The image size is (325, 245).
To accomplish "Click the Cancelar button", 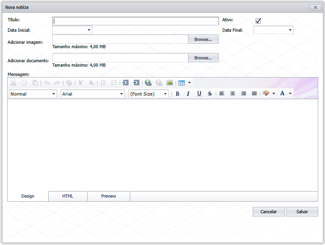I will coord(269,212).
